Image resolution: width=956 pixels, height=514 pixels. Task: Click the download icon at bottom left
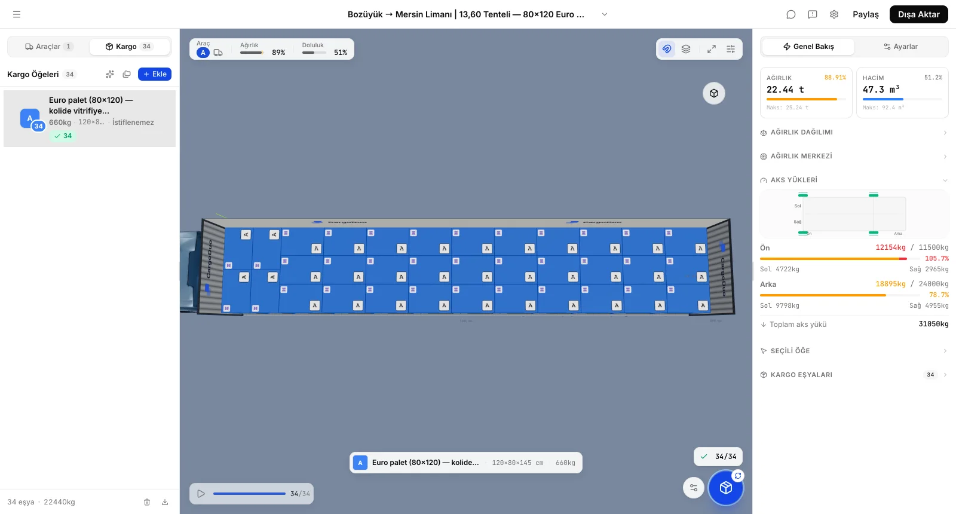tap(165, 502)
